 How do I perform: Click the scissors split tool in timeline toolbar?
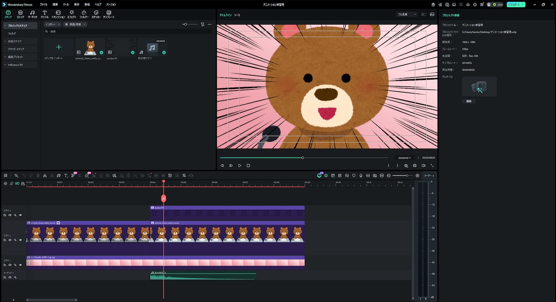(45, 176)
